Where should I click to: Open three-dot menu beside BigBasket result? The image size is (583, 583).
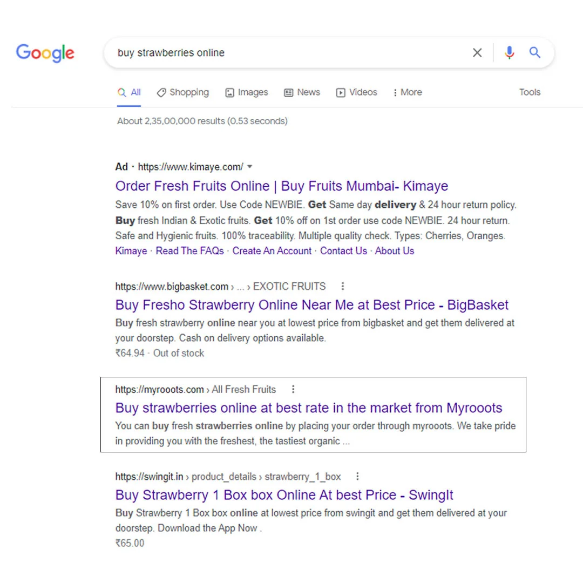pos(342,287)
